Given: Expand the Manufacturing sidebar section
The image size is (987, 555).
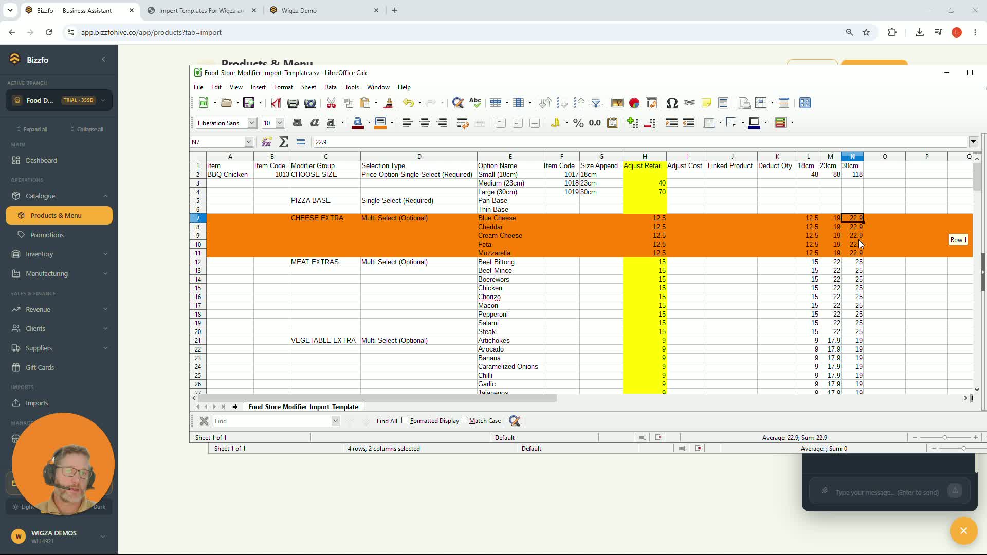Looking at the screenshot, I should pos(105,273).
